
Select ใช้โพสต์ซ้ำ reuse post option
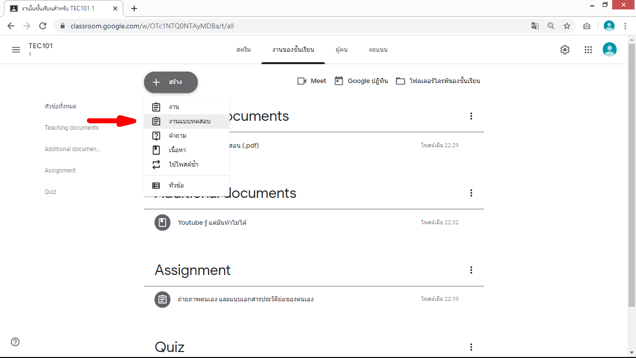[183, 165]
